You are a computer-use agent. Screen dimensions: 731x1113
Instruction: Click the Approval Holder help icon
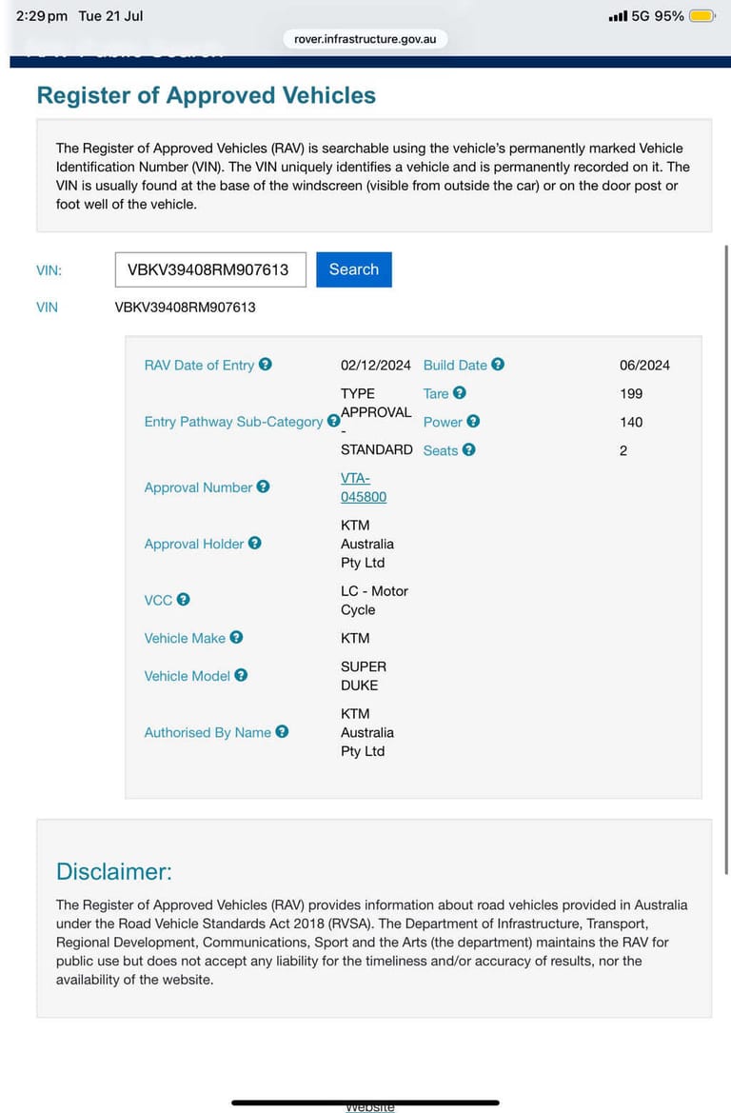255,543
